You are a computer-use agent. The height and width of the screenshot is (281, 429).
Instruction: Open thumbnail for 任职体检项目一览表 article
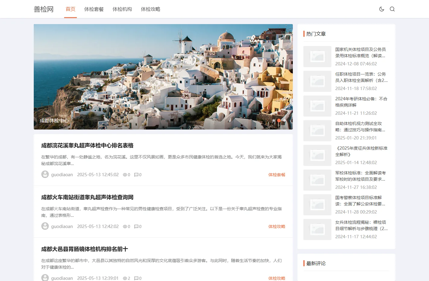click(317, 81)
